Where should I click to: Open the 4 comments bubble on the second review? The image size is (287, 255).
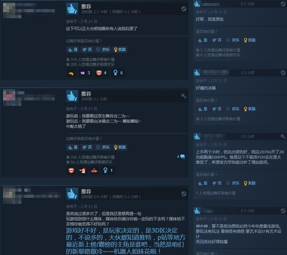181,157
